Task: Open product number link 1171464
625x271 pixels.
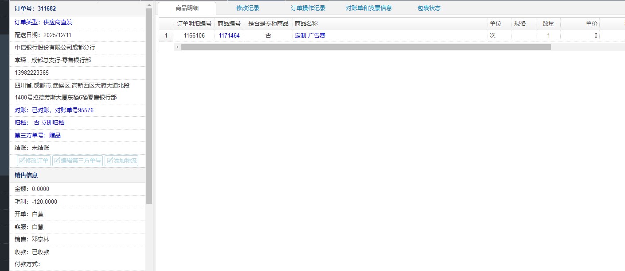Action: click(x=229, y=35)
